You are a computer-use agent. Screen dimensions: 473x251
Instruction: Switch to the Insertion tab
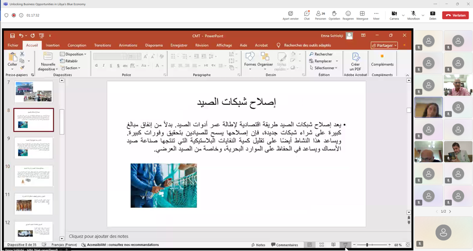53,45
